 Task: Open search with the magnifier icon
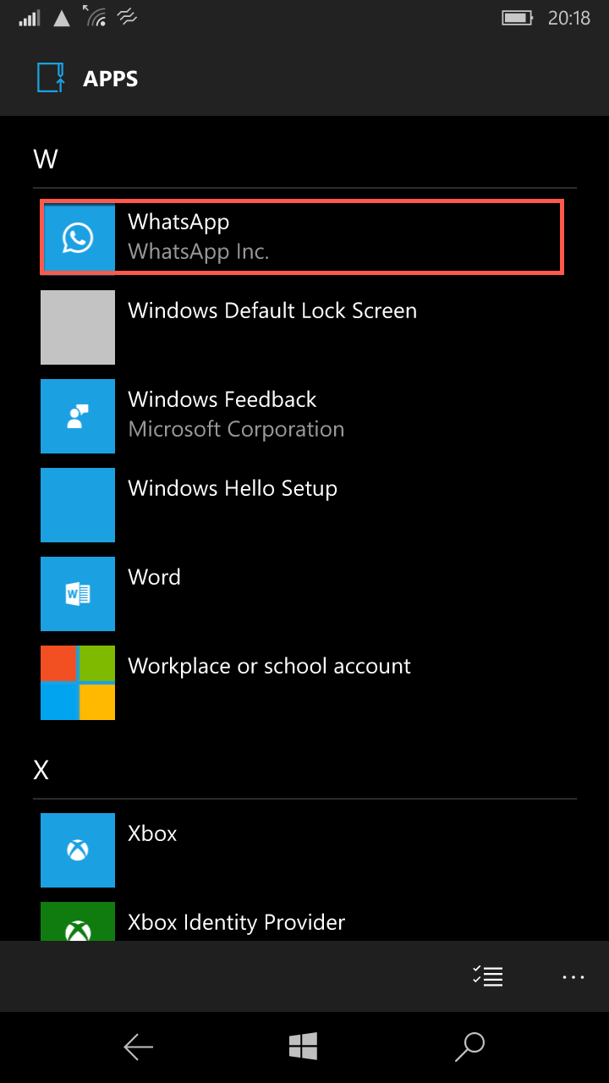[x=469, y=1047]
